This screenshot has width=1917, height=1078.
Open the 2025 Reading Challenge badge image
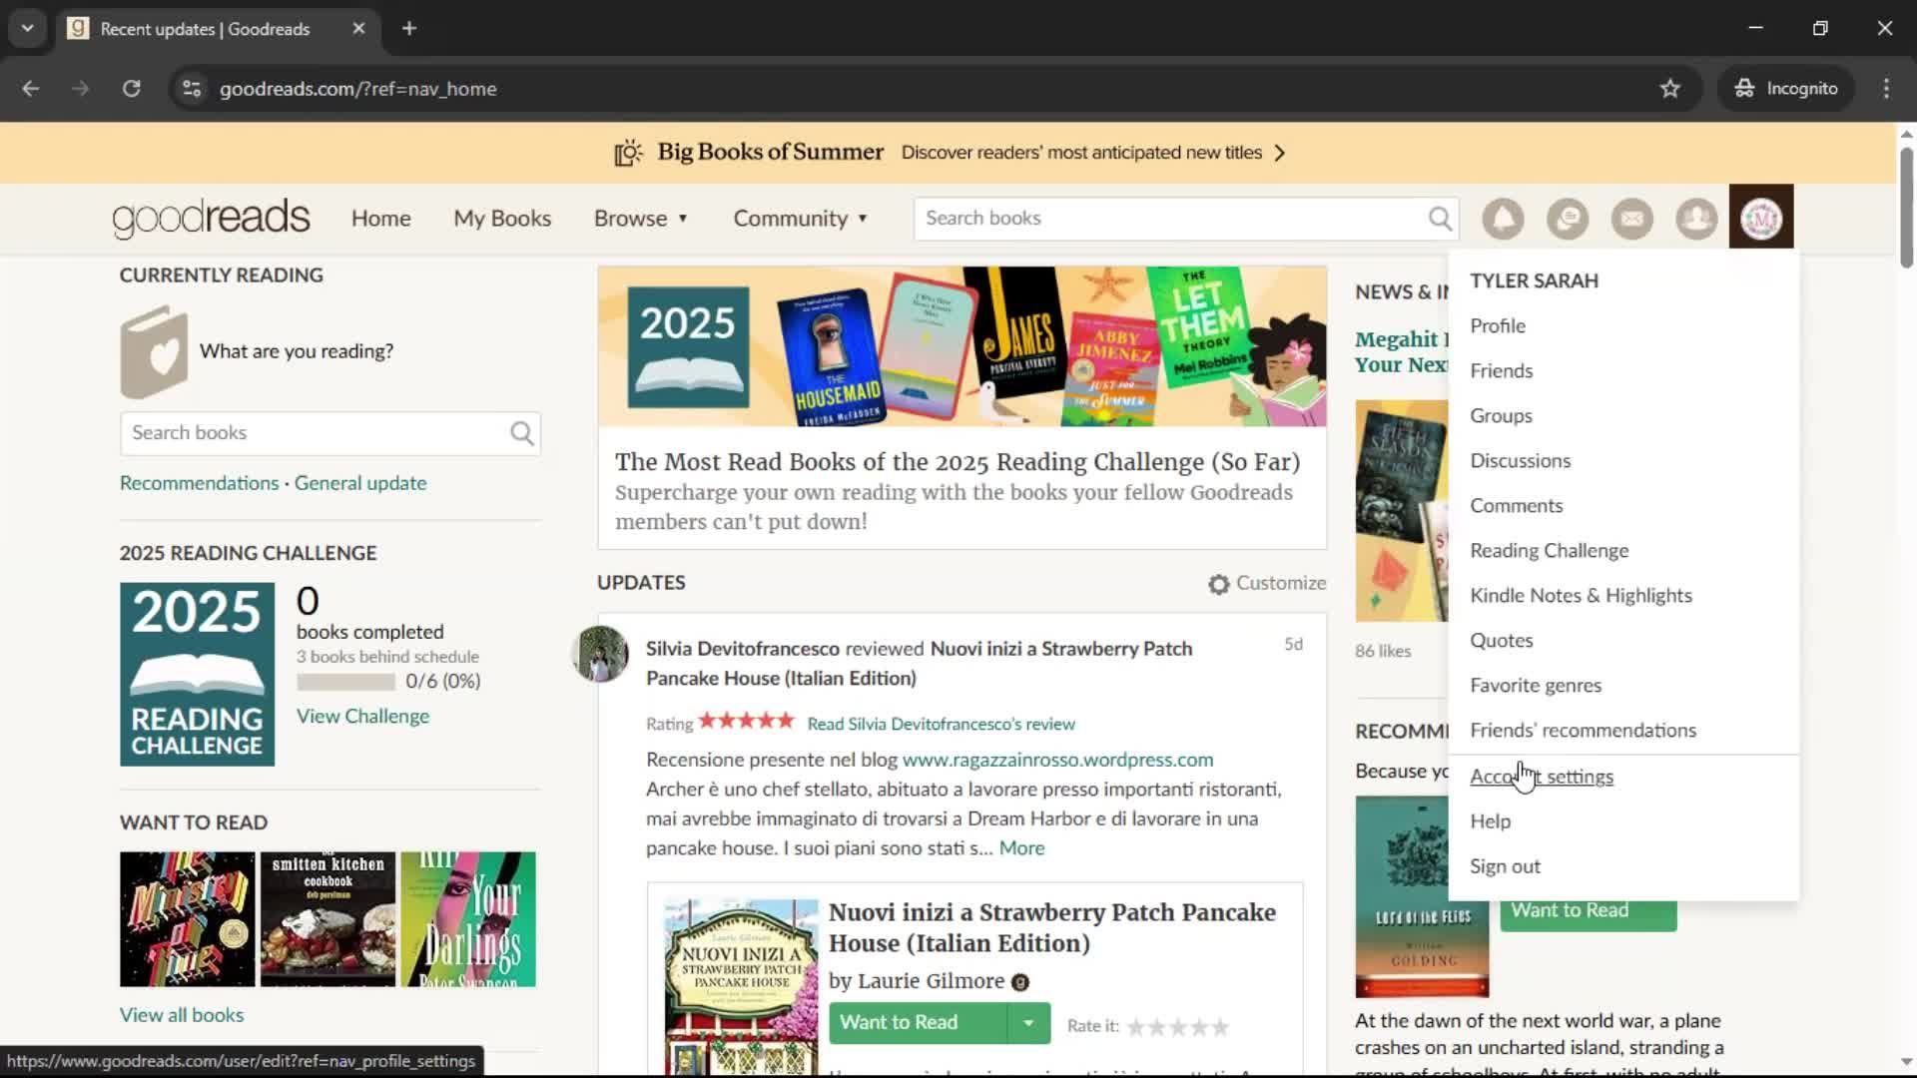tap(197, 675)
